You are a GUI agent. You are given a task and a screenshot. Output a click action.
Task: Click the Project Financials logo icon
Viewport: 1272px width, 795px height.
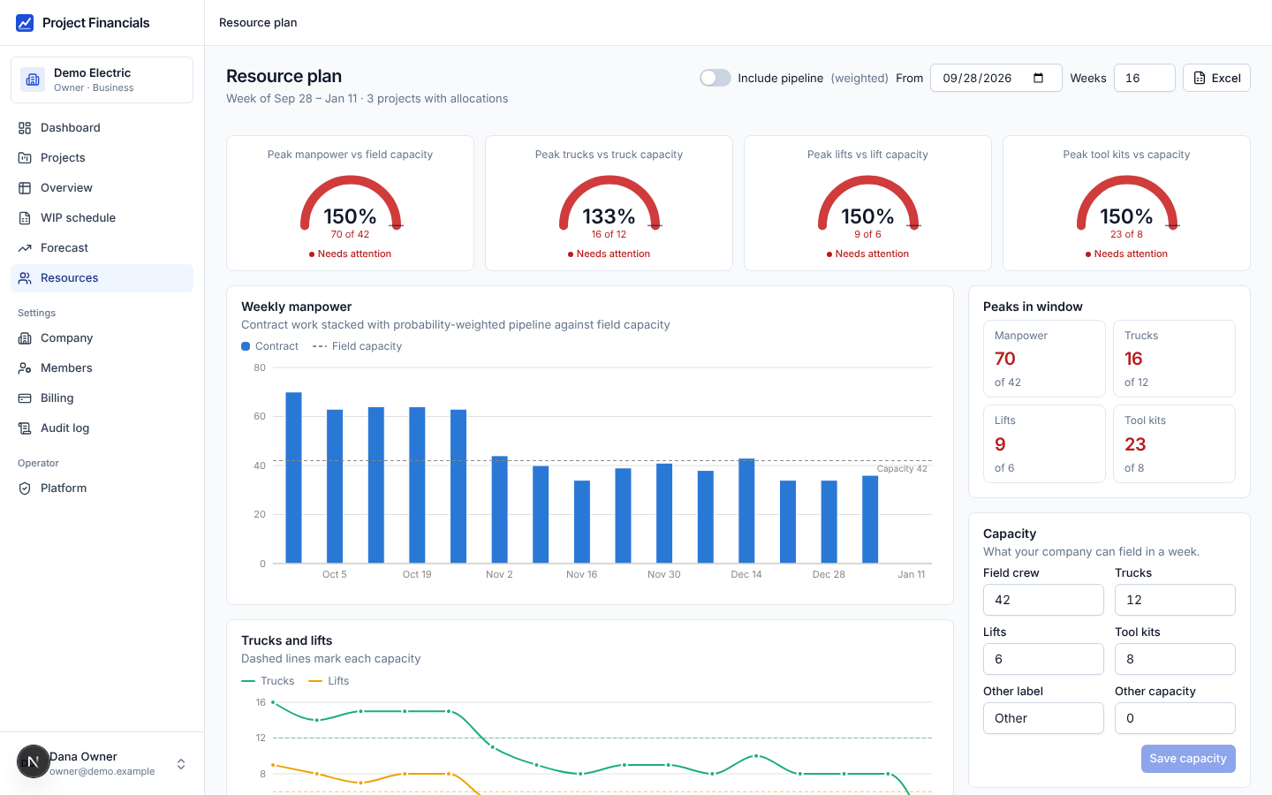[25, 23]
